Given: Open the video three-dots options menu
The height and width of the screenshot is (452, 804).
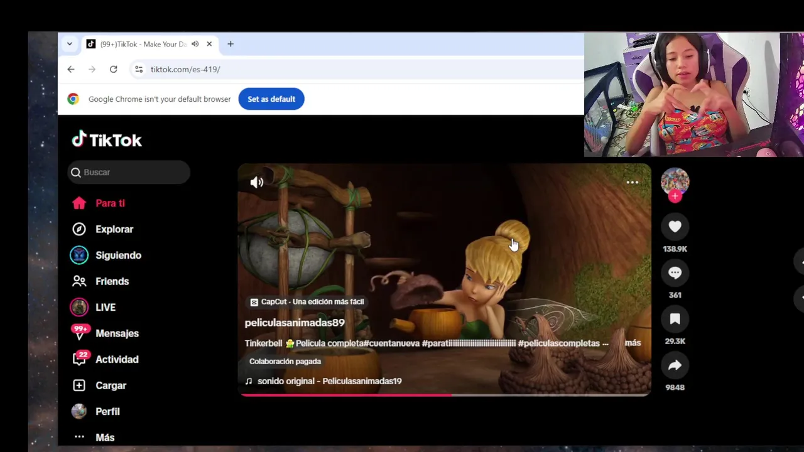Looking at the screenshot, I should click(633, 182).
